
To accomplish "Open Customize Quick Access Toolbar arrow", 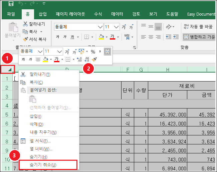I will (x=44, y=4).
